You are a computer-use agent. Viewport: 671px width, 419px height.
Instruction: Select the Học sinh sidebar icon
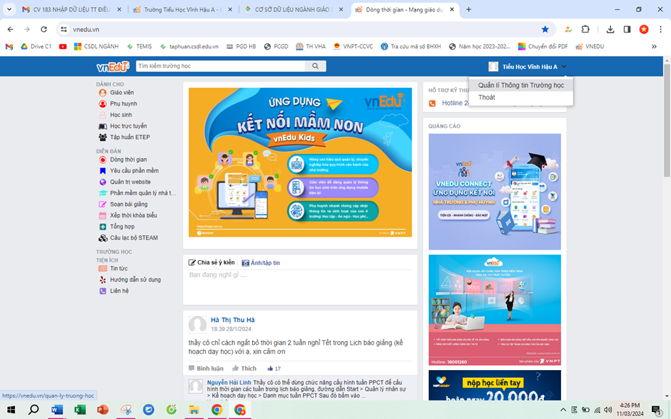coord(103,114)
